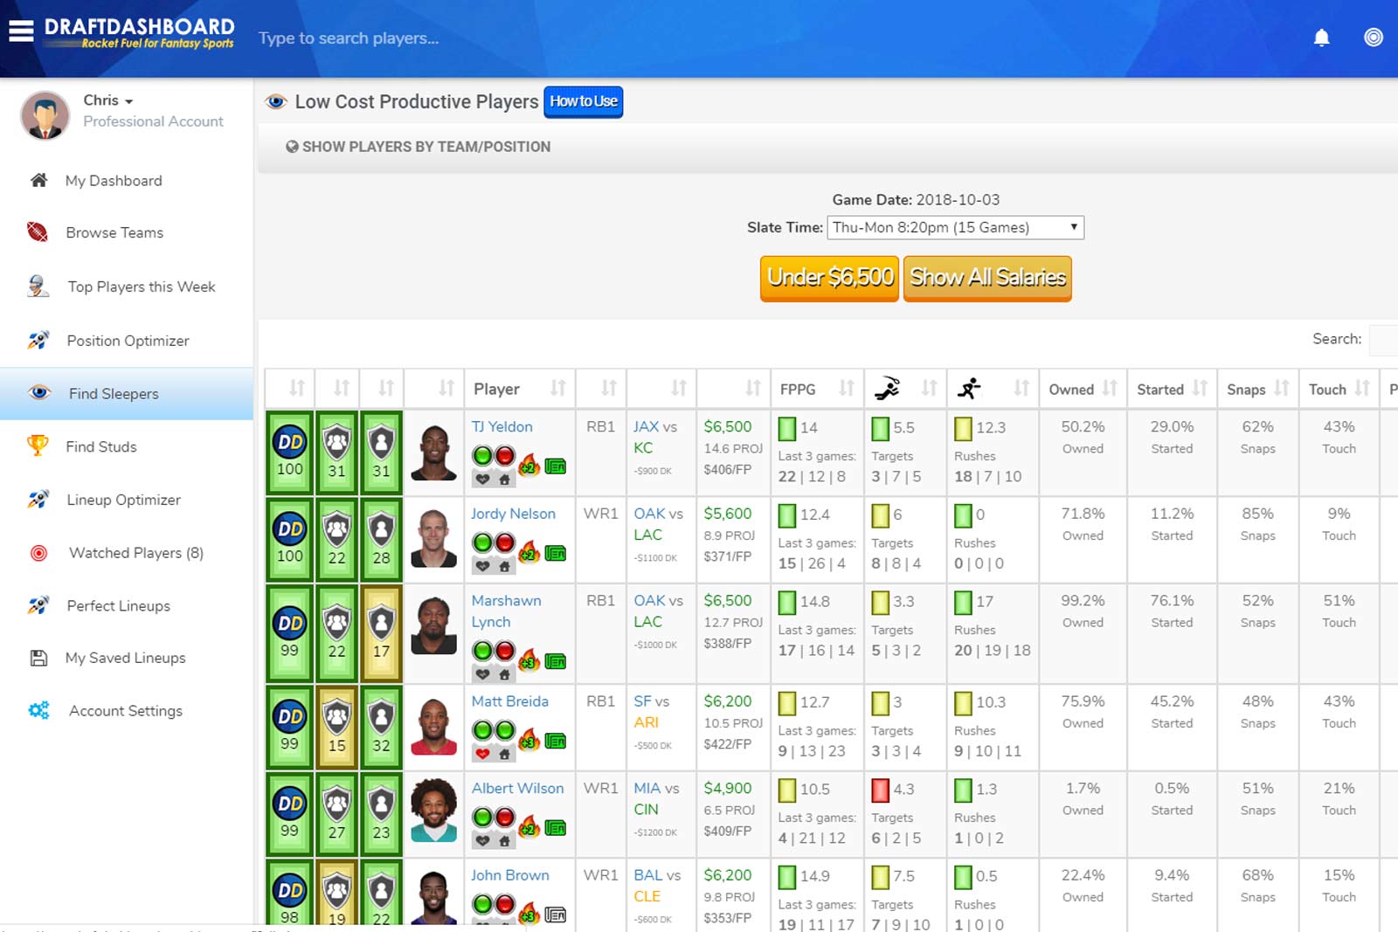The image size is (1398, 932).
Task: Toggle the red light for TJ Yeldon
Action: point(505,455)
